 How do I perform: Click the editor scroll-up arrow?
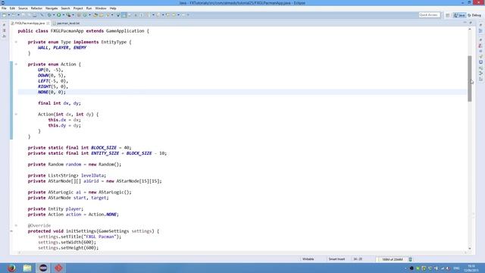pos(470,29)
